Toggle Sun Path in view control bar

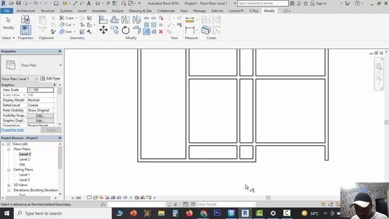pos(101,198)
